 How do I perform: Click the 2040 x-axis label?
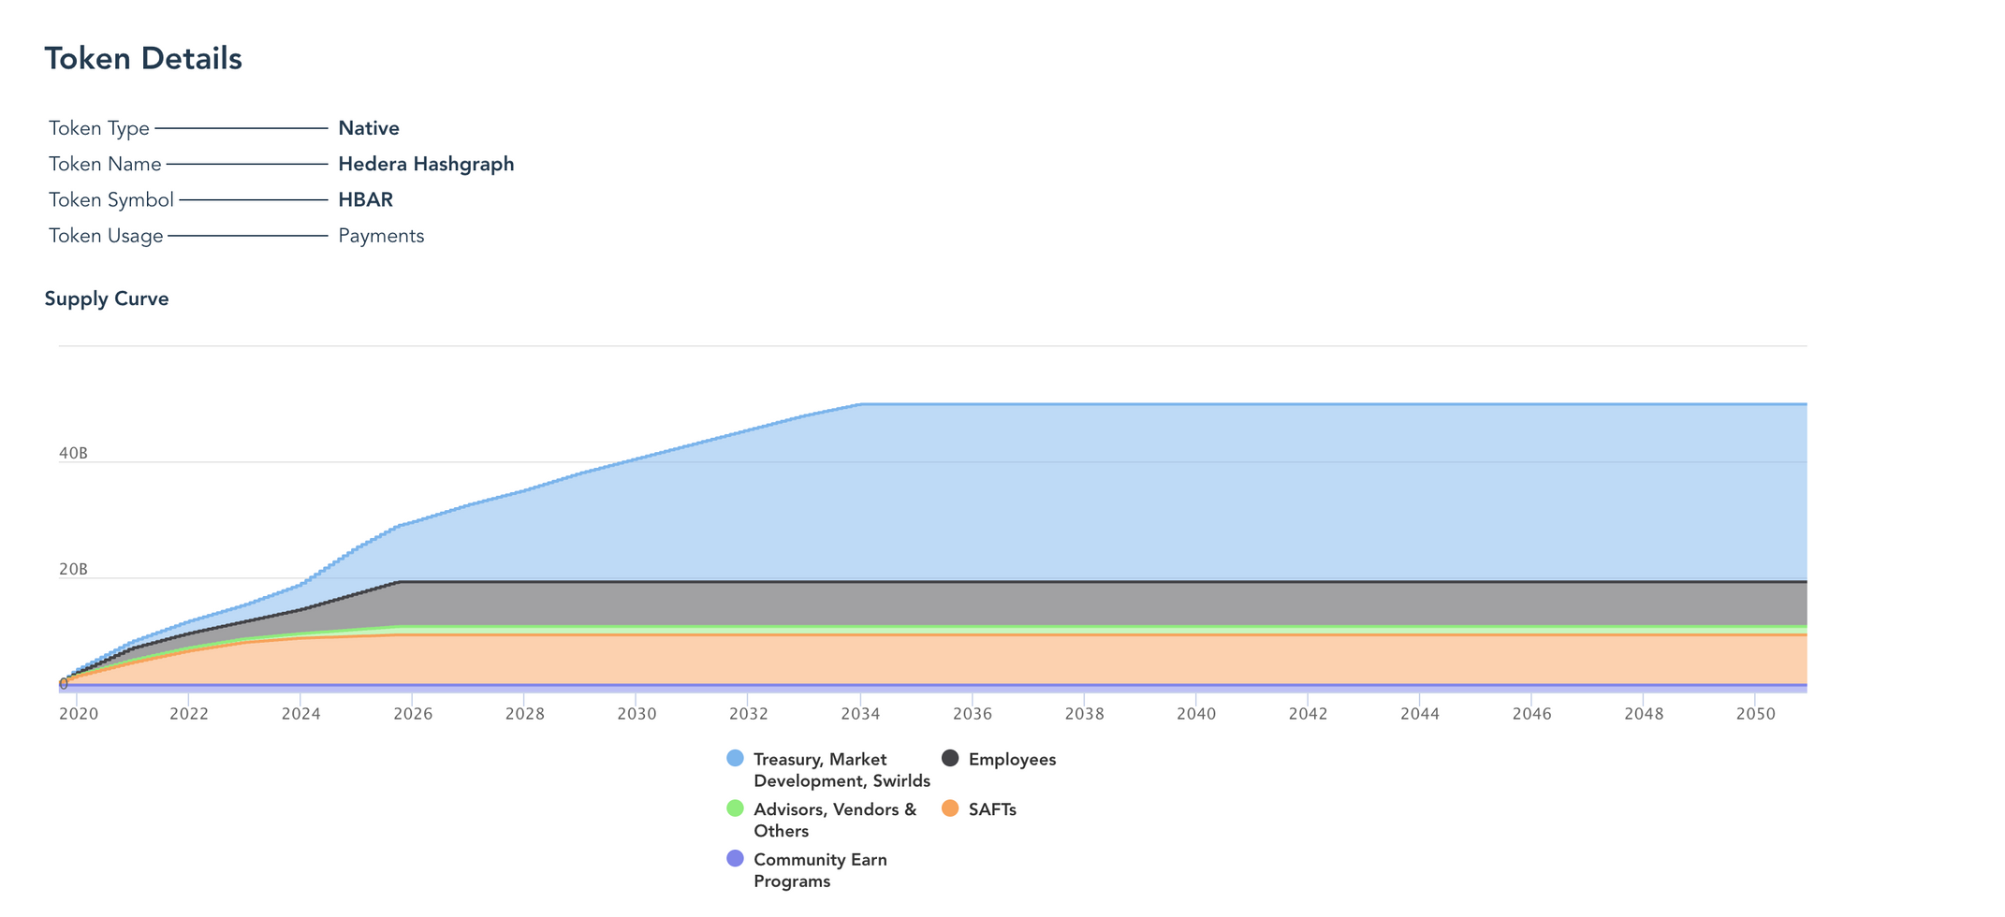1196,714
